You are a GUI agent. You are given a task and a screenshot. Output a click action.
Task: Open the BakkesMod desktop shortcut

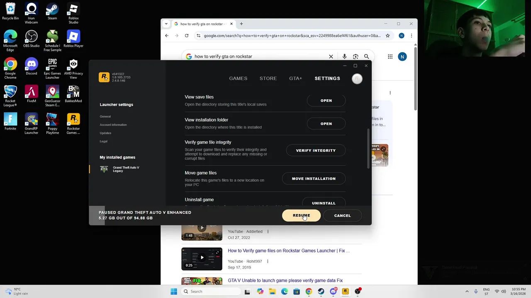pyautogui.click(x=73, y=94)
